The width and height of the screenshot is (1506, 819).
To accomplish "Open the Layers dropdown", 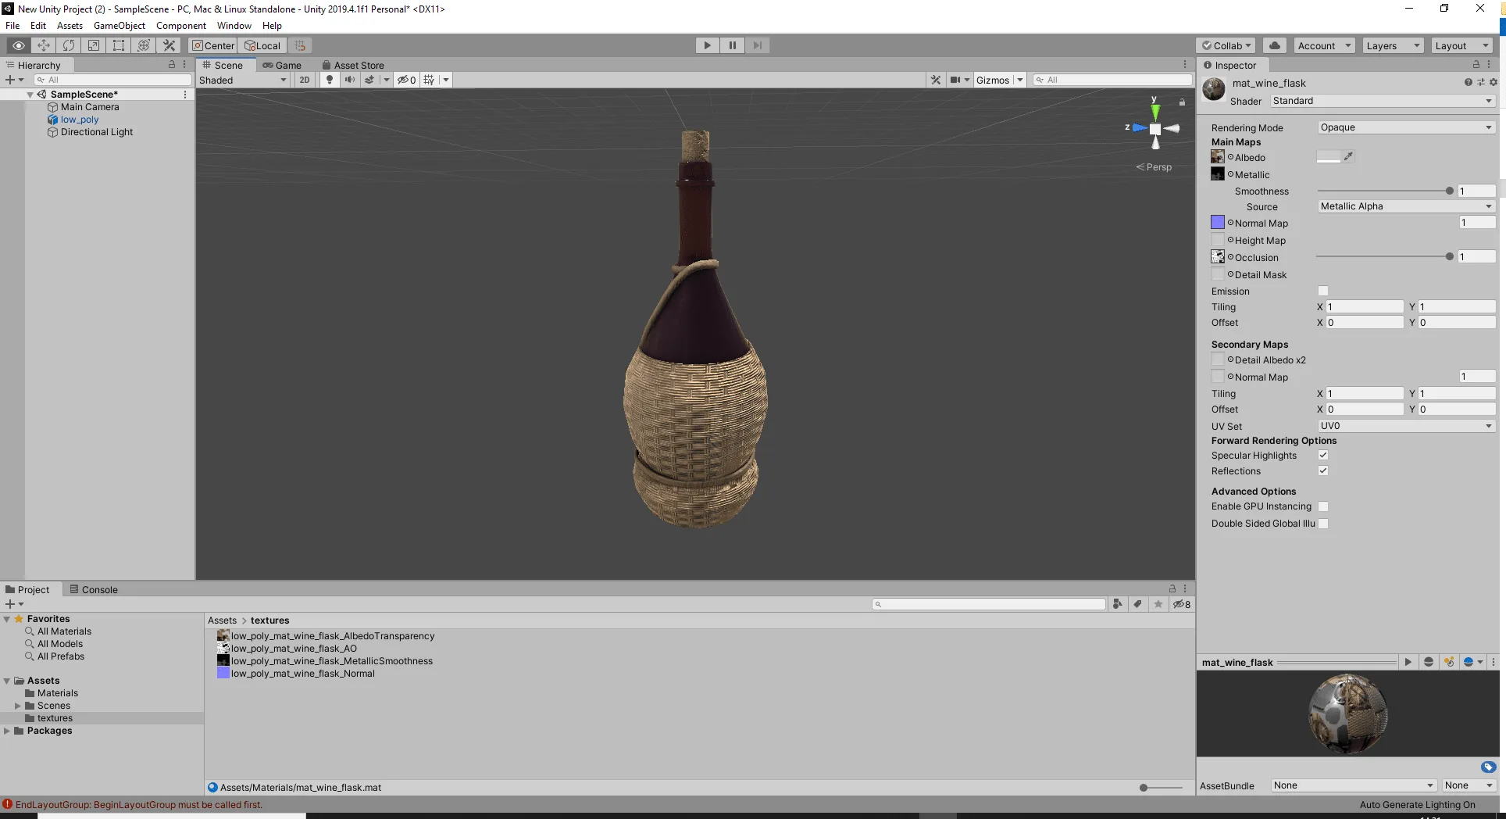I will point(1393,45).
